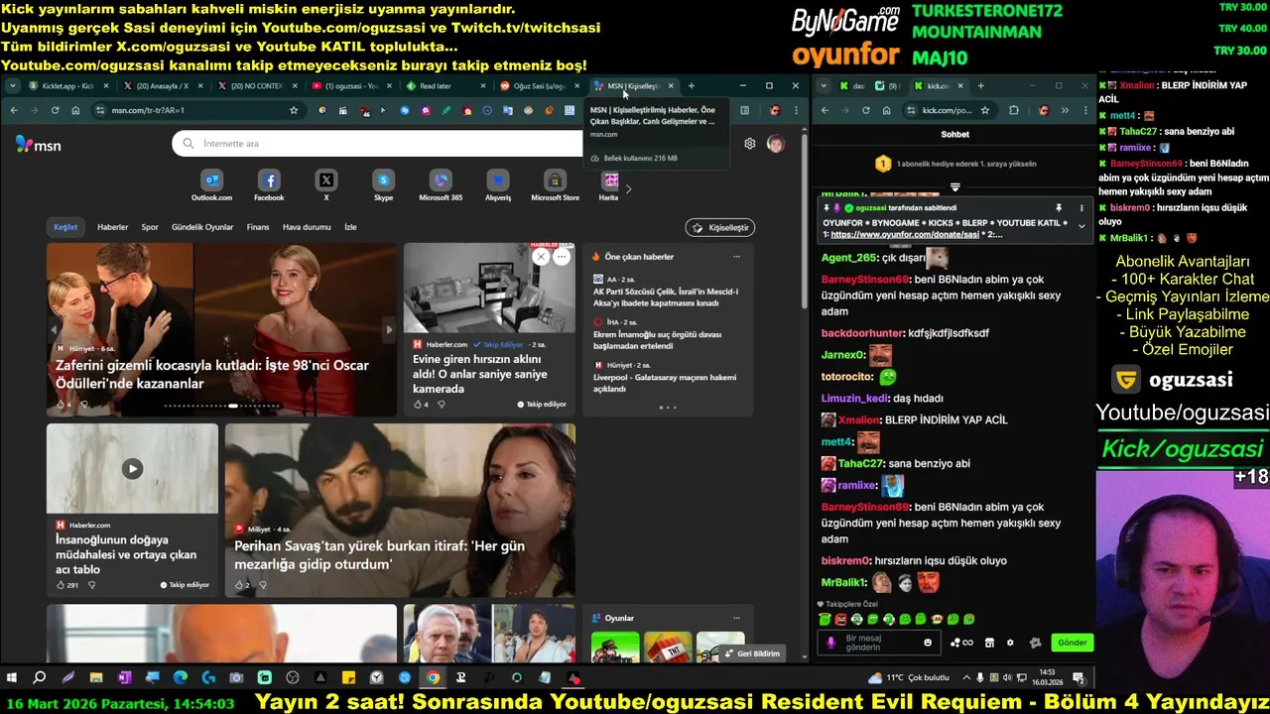Open the Geri Bildirim feedback button
This screenshot has height=714, width=1270.
pyautogui.click(x=752, y=654)
